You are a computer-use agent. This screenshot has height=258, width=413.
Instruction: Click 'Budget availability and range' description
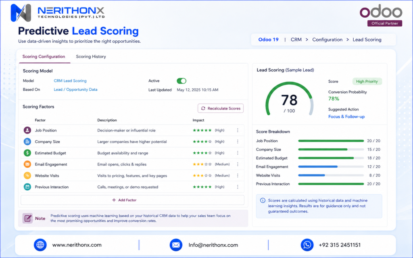123,153
